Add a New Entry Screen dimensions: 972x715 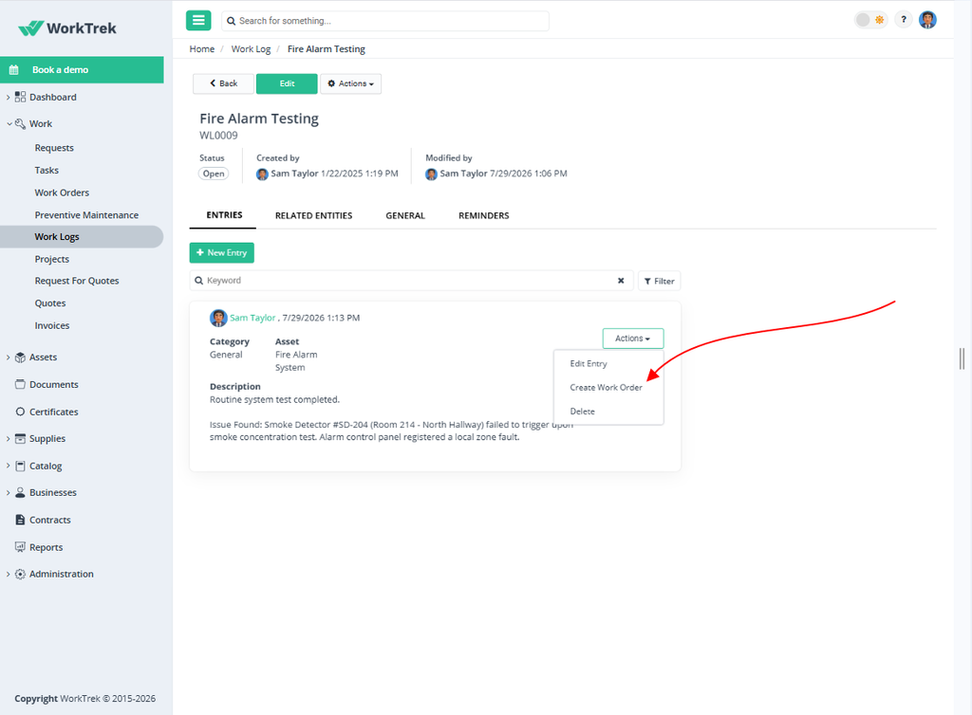(x=222, y=252)
